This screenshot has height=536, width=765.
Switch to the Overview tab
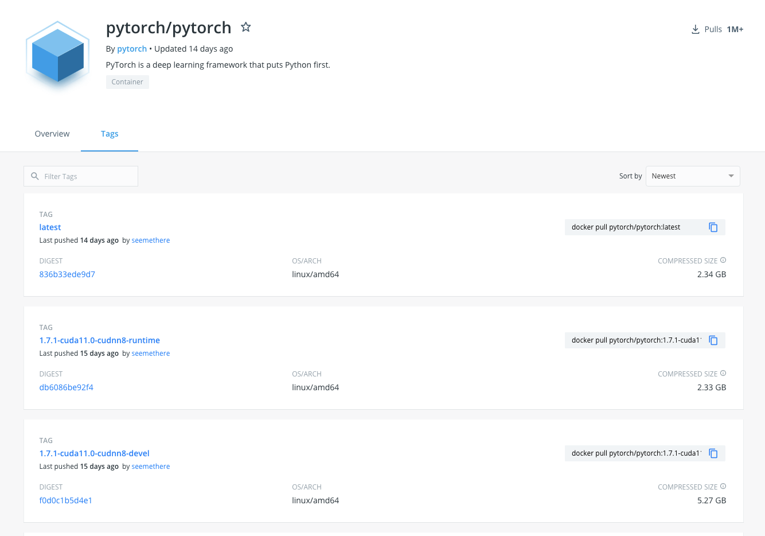[x=52, y=134]
